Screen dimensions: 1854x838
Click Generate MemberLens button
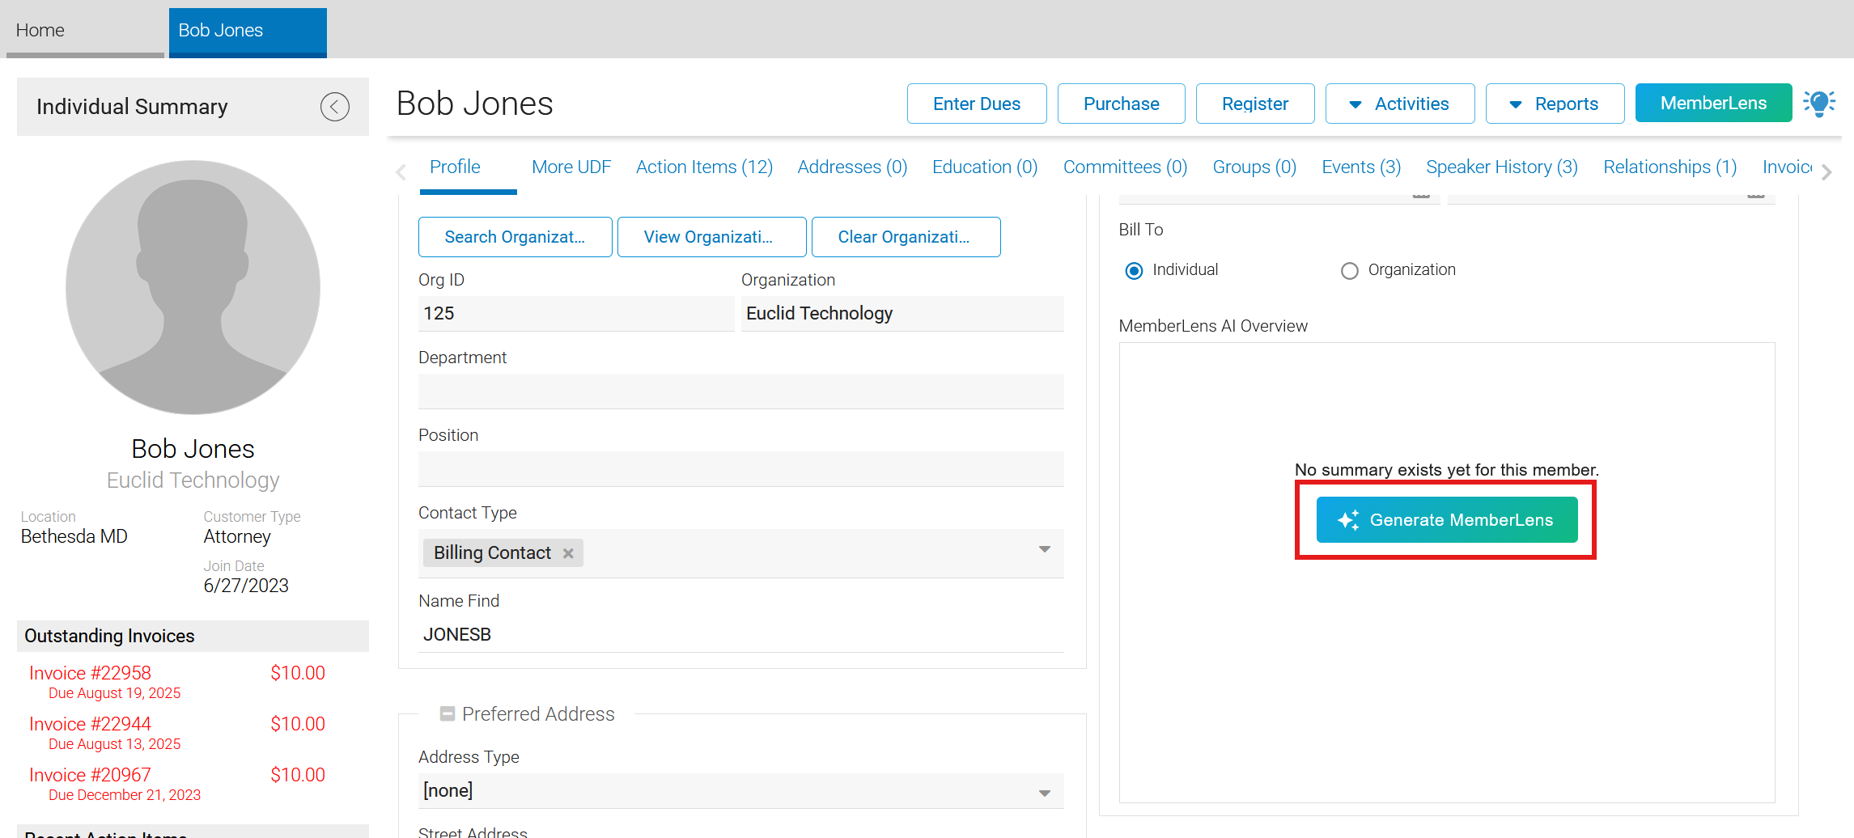click(1446, 520)
